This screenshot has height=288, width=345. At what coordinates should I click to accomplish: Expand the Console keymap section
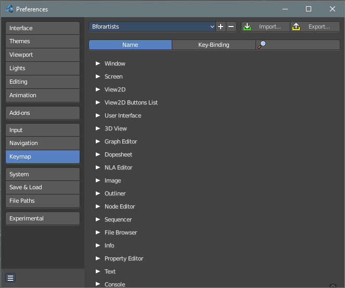tap(98, 284)
